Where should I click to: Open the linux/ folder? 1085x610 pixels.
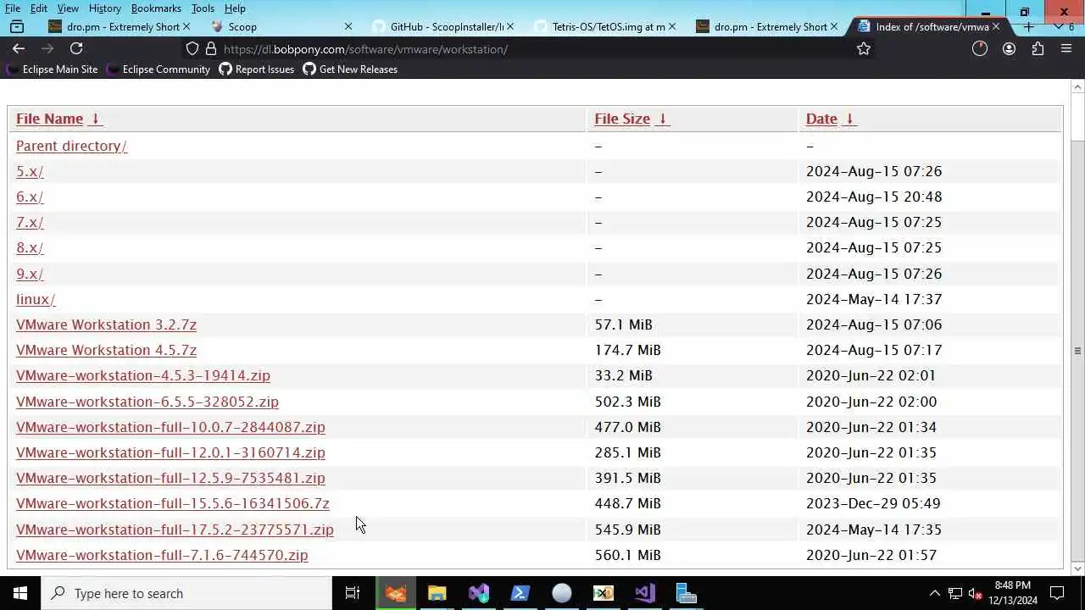36,299
